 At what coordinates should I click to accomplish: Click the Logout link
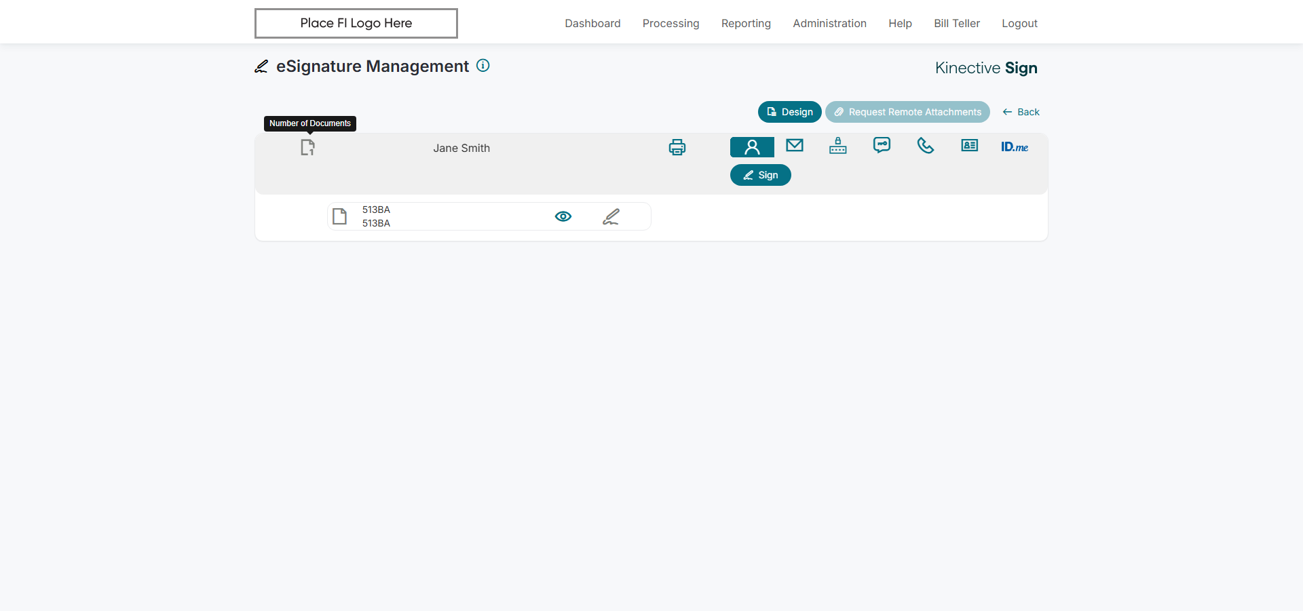(x=1019, y=23)
